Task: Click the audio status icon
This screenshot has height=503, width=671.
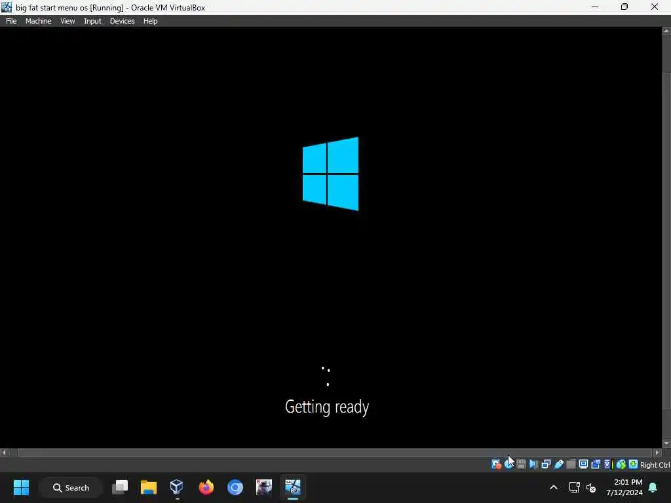Action: [x=533, y=464]
